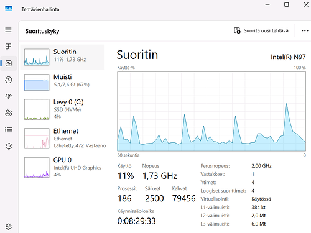Select the GPU 0 performance item
This screenshot has width=311, height=233.
pos(62,167)
